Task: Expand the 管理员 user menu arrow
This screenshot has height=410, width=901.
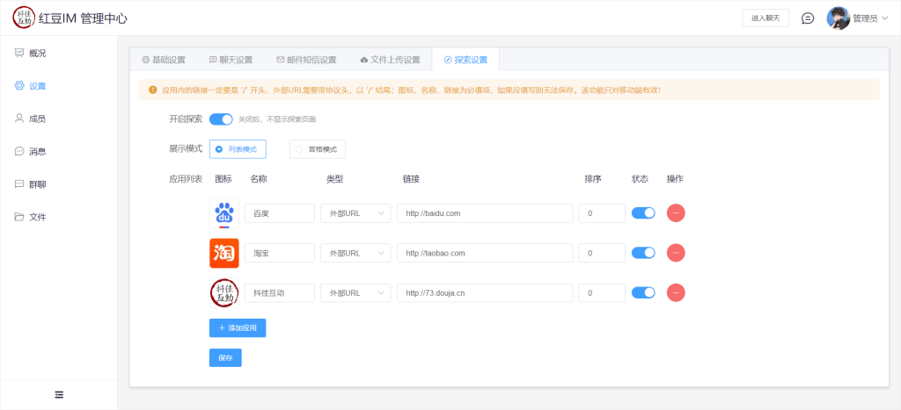Action: [x=884, y=19]
